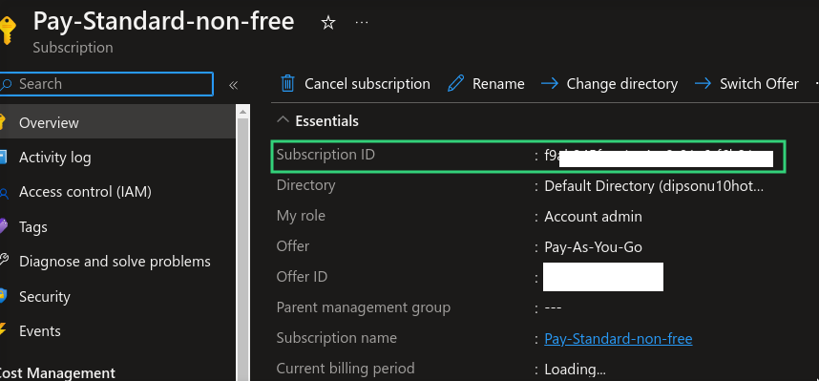Screen dimensions: 819x381
Task: Click the Access control person icon
Action: pyautogui.click(x=4, y=193)
